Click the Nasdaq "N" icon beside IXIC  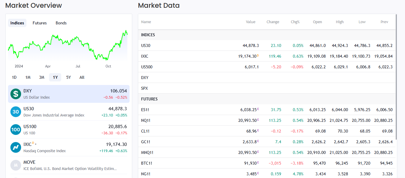click(15, 147)
